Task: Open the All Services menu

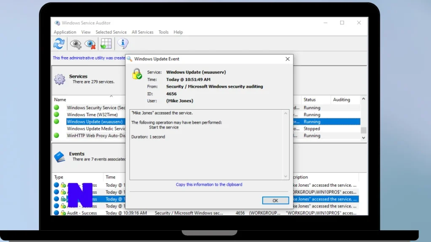Action: click(x=142, y=32)
